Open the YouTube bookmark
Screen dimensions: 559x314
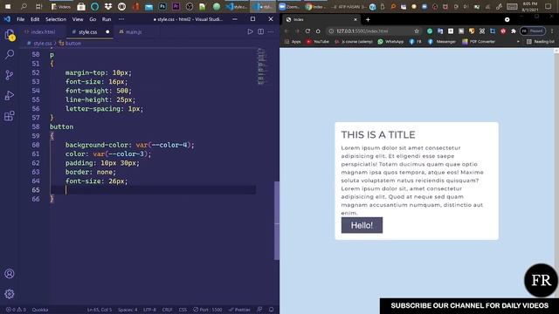(x=318, y=42)
